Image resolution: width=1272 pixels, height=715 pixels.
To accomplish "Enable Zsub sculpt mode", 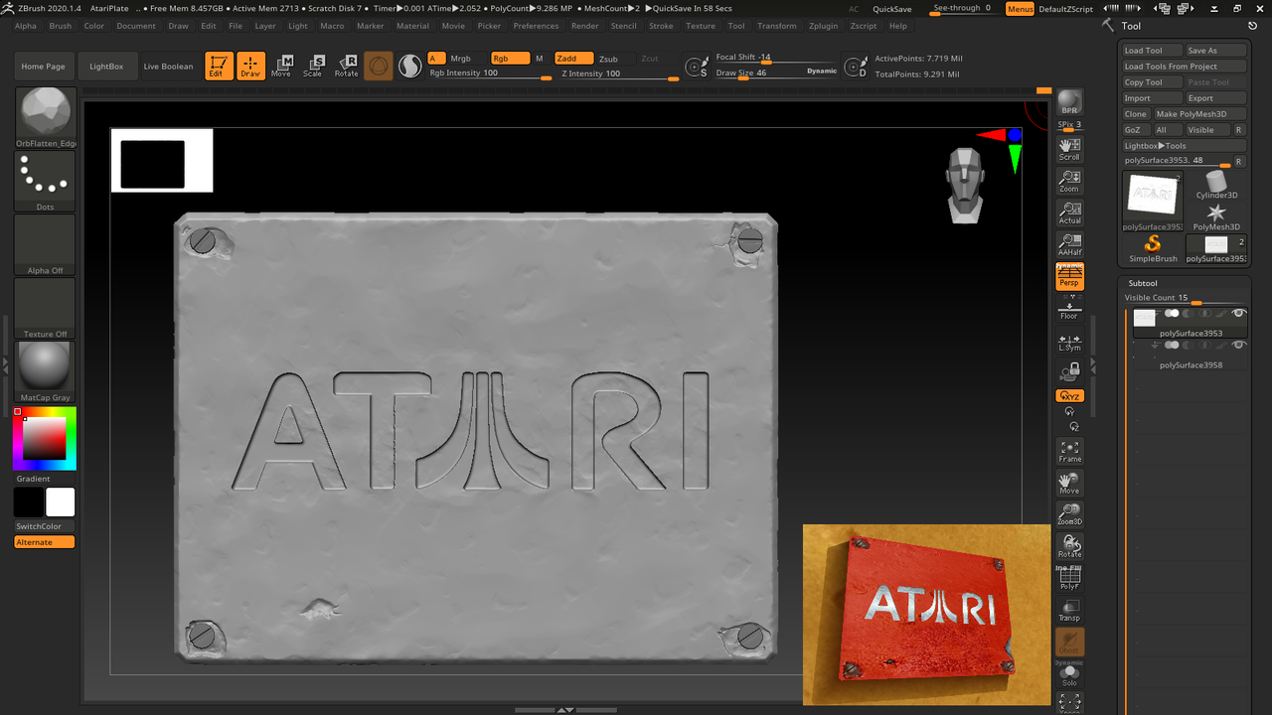I will coord(608,59).
